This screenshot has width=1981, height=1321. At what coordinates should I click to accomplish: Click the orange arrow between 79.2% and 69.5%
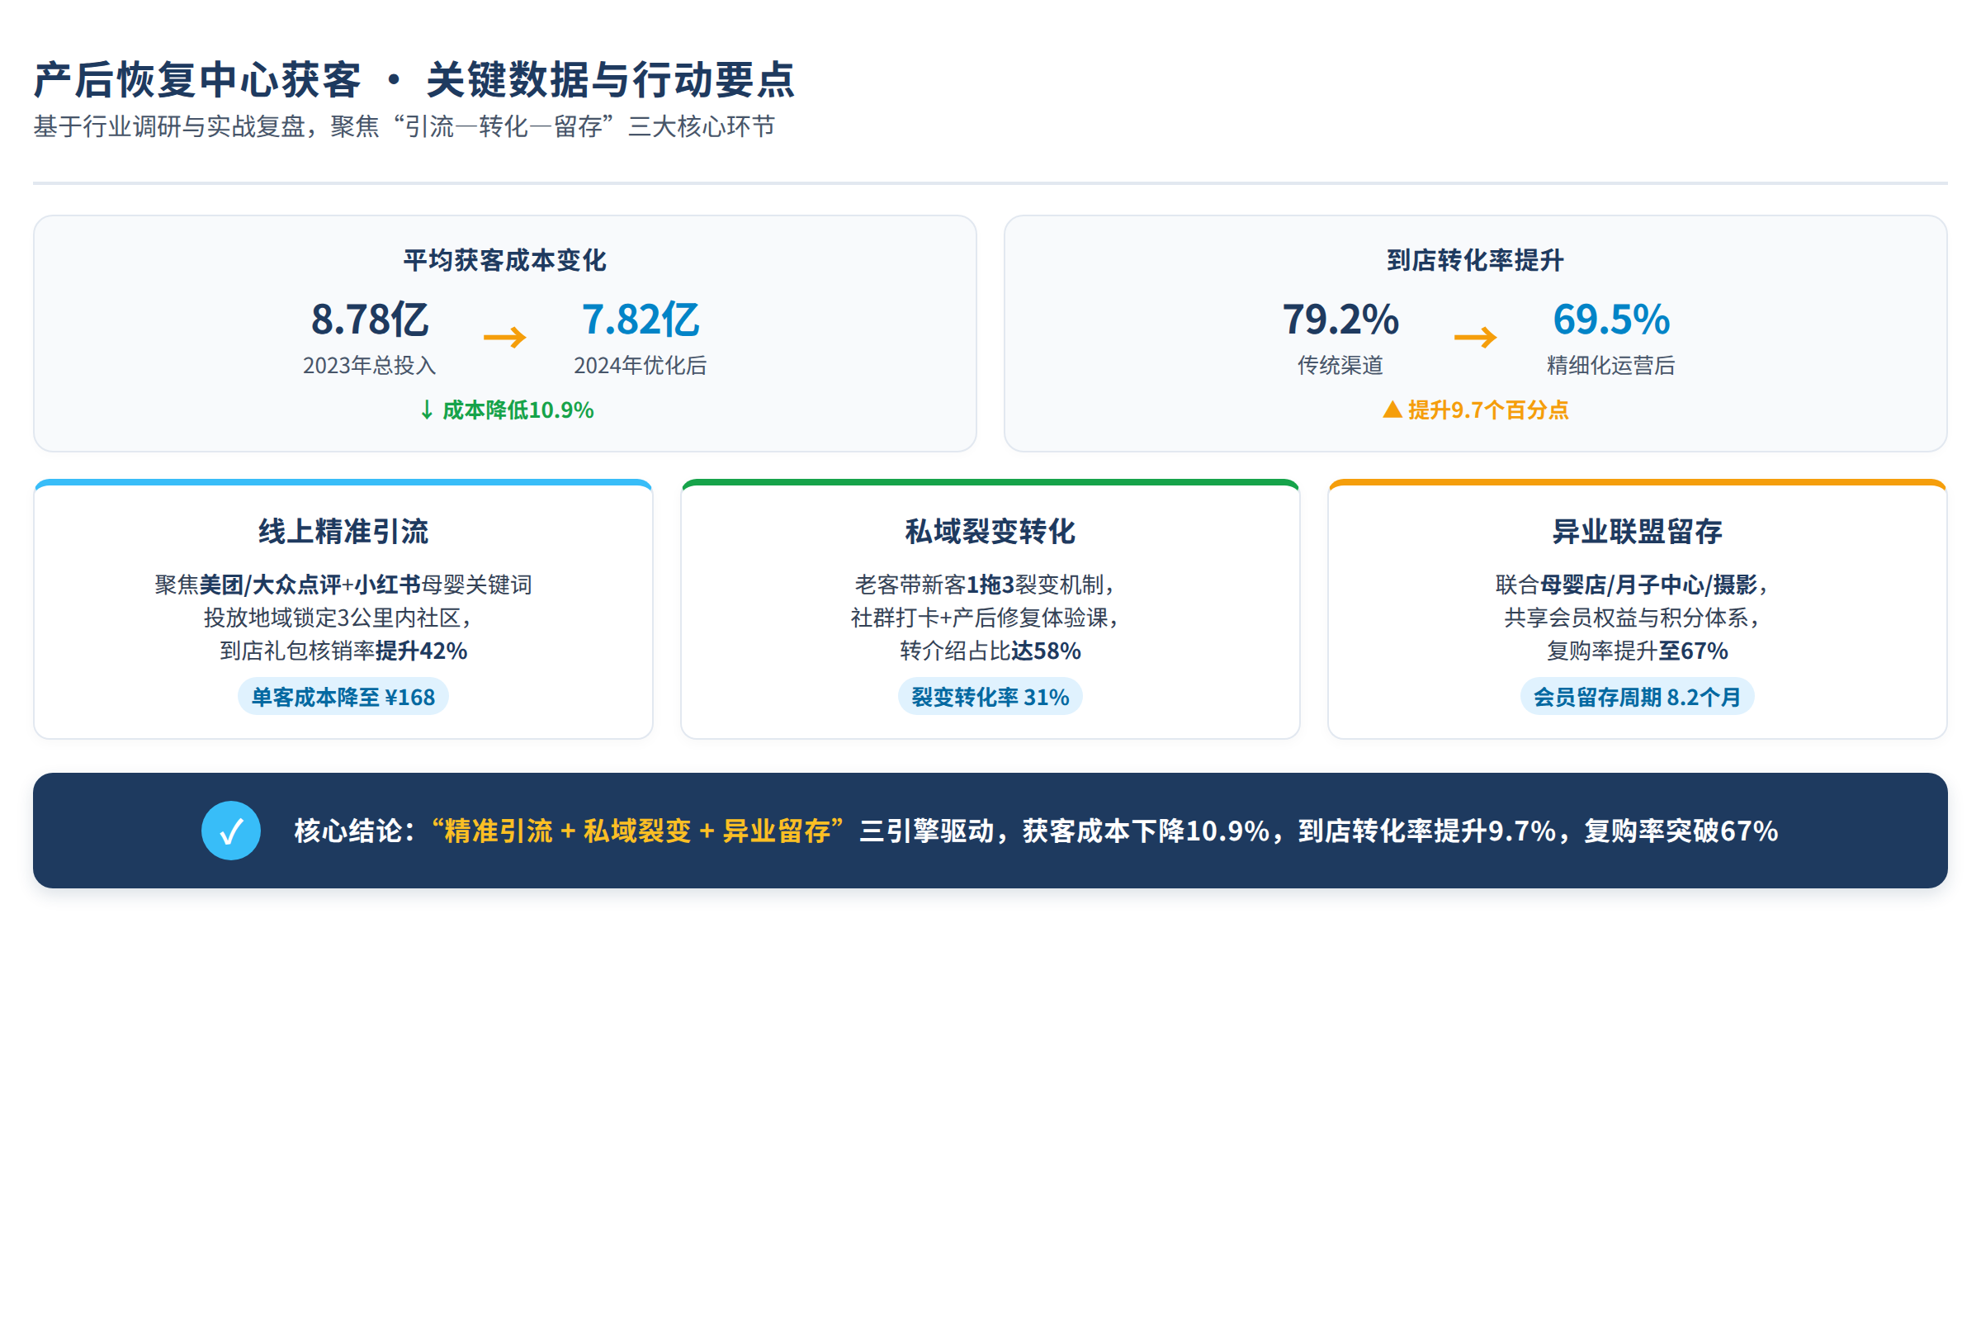click(x=1476, y=338)
